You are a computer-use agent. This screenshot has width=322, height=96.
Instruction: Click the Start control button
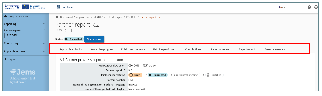click(94, 39)
